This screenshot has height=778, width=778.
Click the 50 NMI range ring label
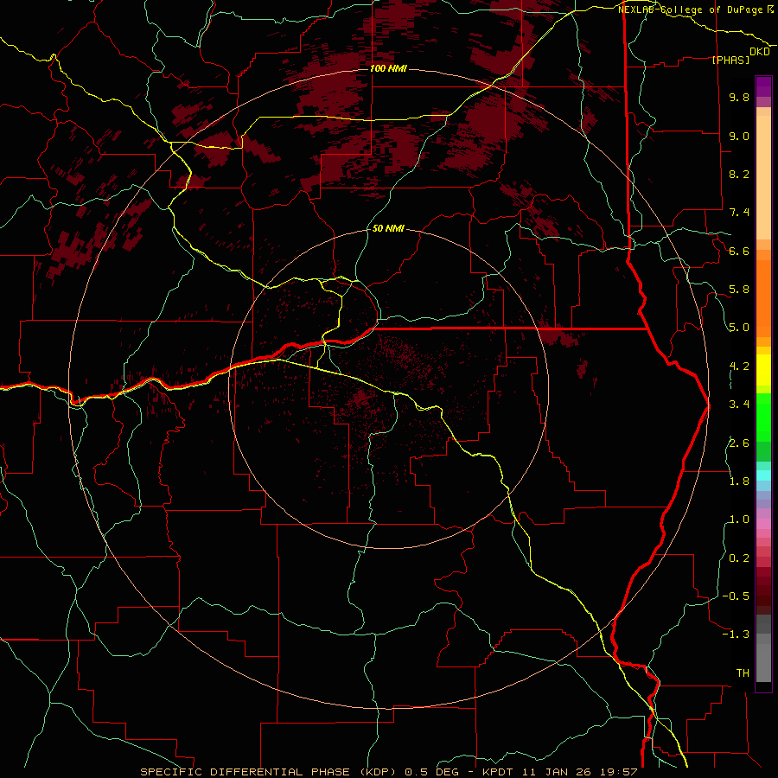[x=388, y=229]
